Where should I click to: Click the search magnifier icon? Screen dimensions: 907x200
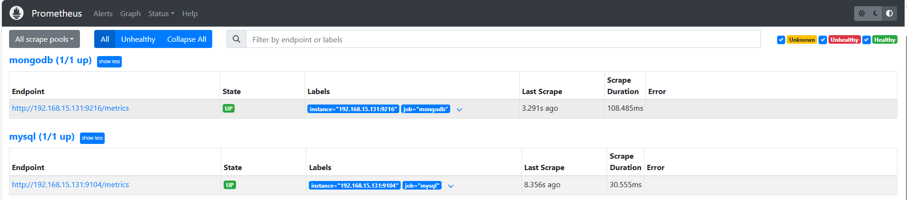pyautogui.click(x=237, y=39)
